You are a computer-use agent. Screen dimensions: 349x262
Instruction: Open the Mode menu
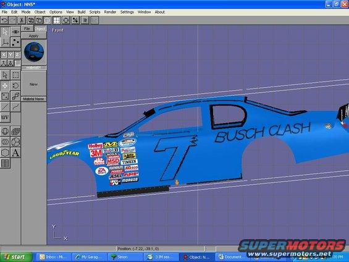coord(26,12)
